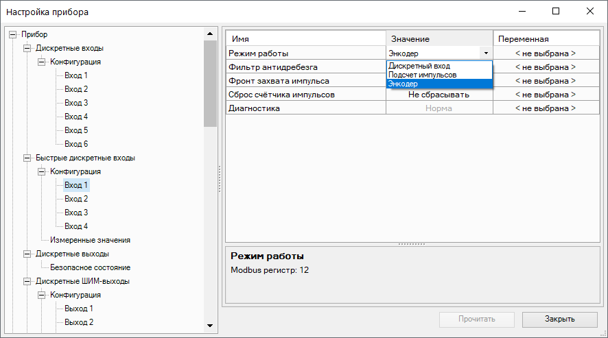
Task: Collapse the Дискретные ШИМ-выходы node
Action: [x=27, y=281]
